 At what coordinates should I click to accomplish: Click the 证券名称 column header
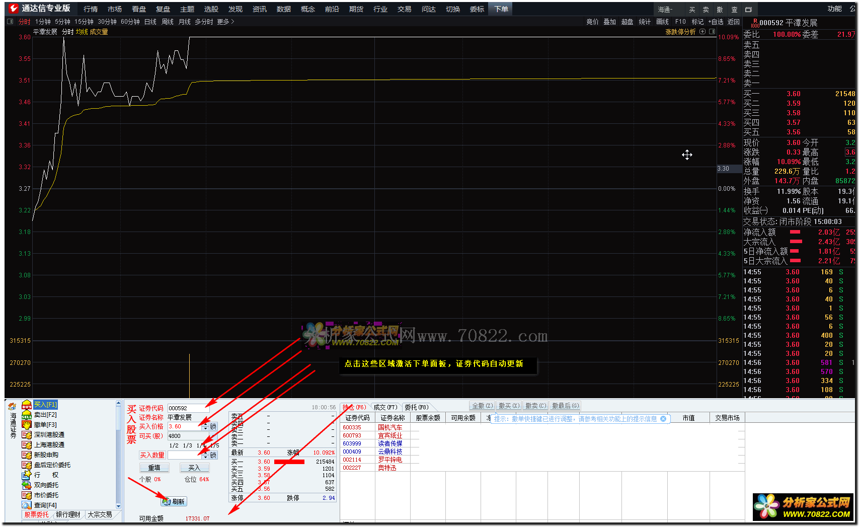(393, 418)
